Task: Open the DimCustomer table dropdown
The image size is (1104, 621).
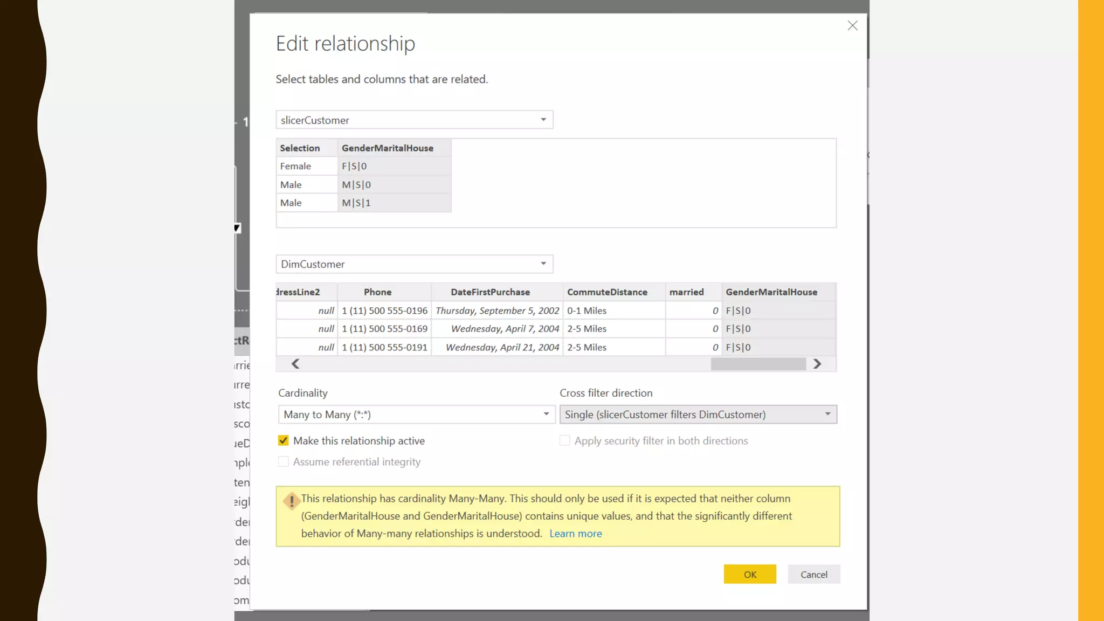Action: (x=414, y=264)
